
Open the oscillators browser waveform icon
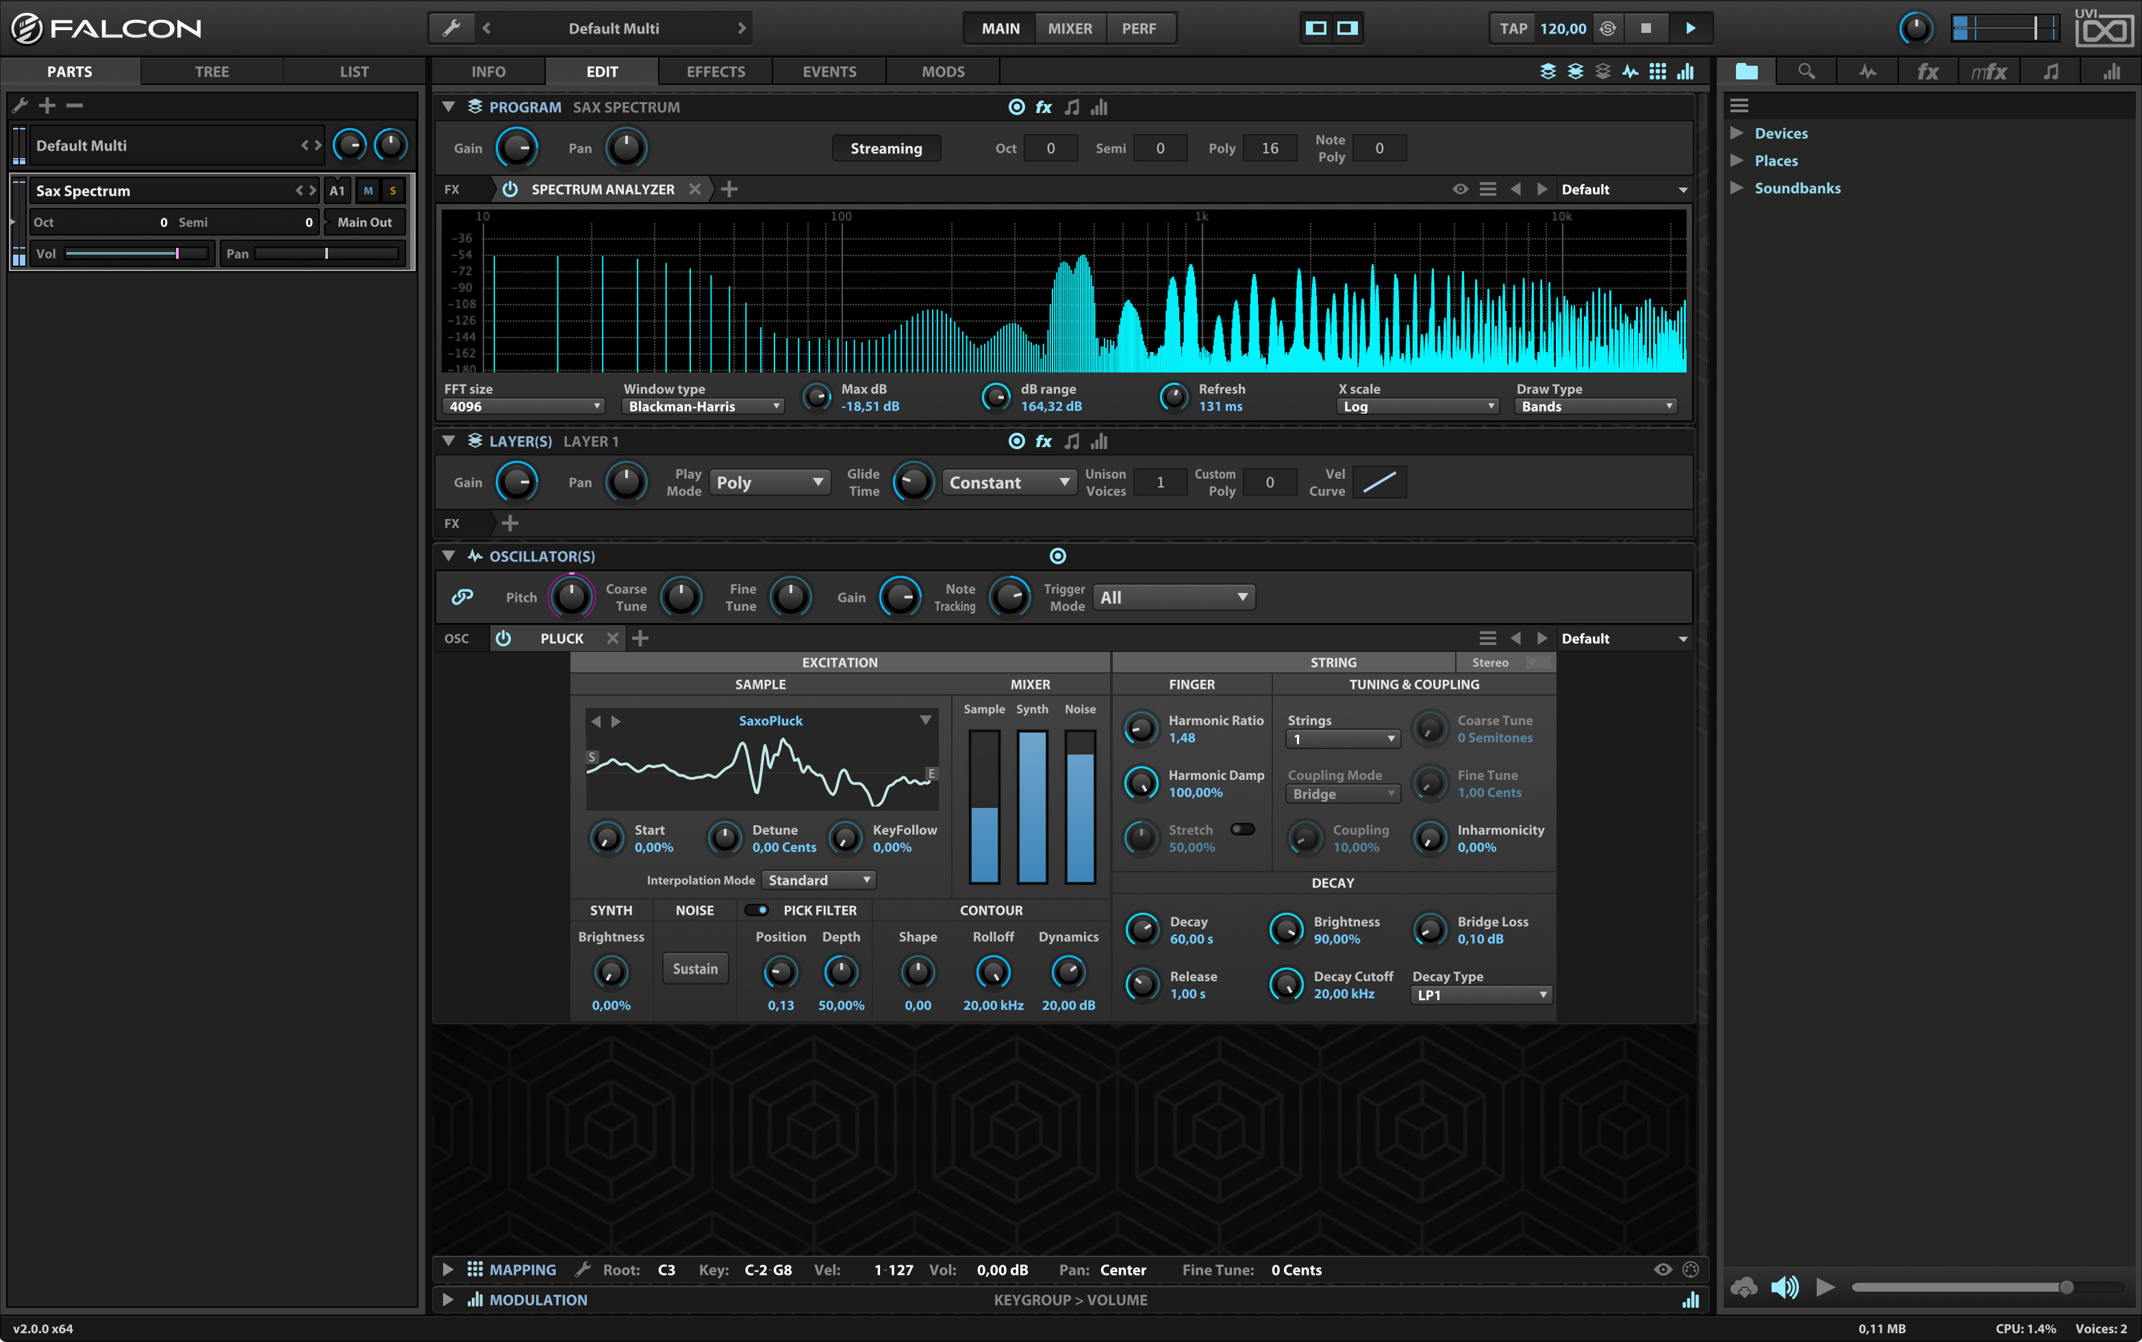coord(1867,72)
